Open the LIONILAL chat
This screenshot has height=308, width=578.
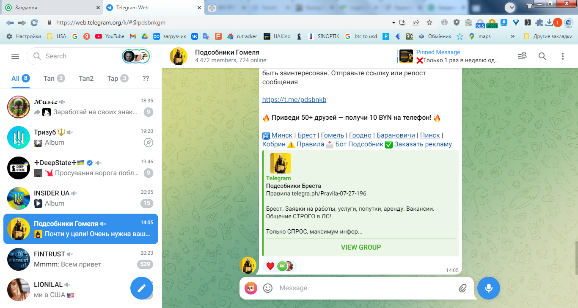81,290
